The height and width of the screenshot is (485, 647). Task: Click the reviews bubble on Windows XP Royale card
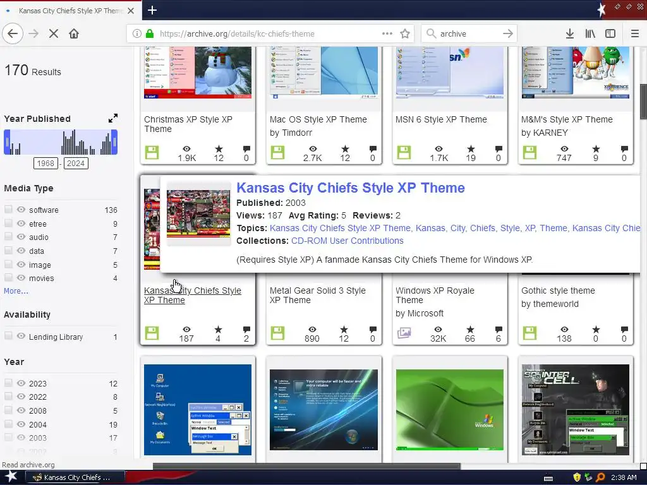(x=499, y=329)
